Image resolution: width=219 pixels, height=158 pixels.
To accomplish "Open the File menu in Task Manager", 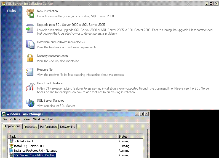I will (x=5, y=119).
